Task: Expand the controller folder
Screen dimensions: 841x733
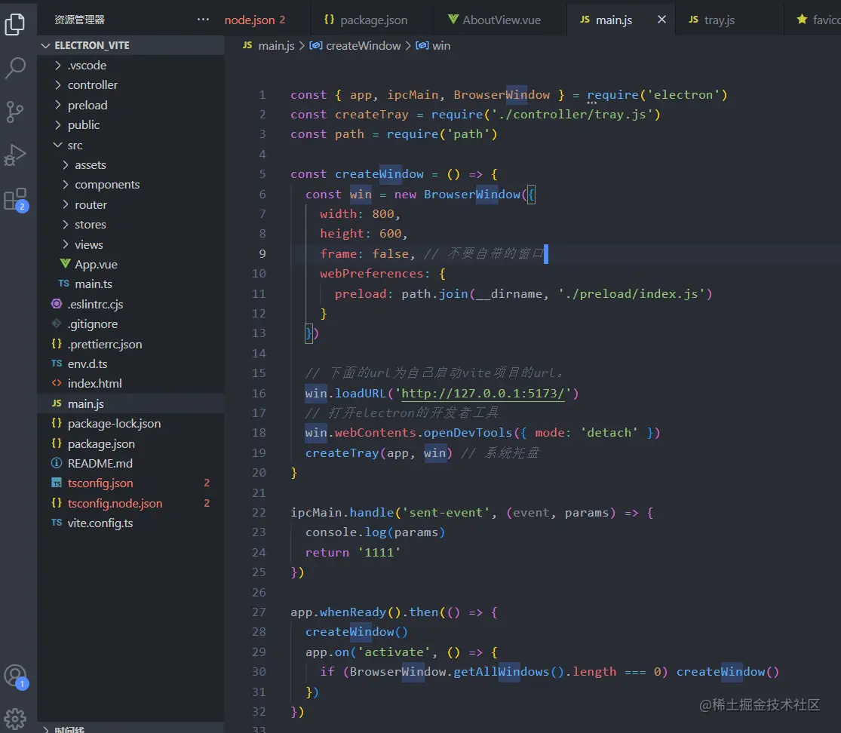Action: tap(130, 85)
